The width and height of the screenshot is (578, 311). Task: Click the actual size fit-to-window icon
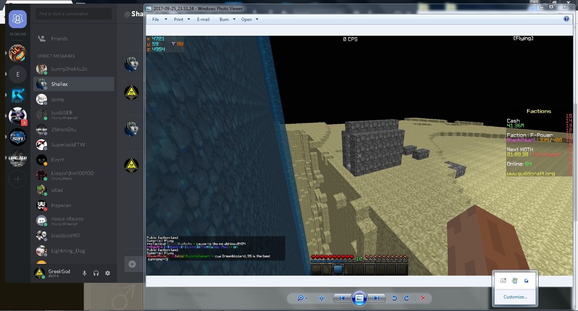pyautogui.click(x=322, y=298)
